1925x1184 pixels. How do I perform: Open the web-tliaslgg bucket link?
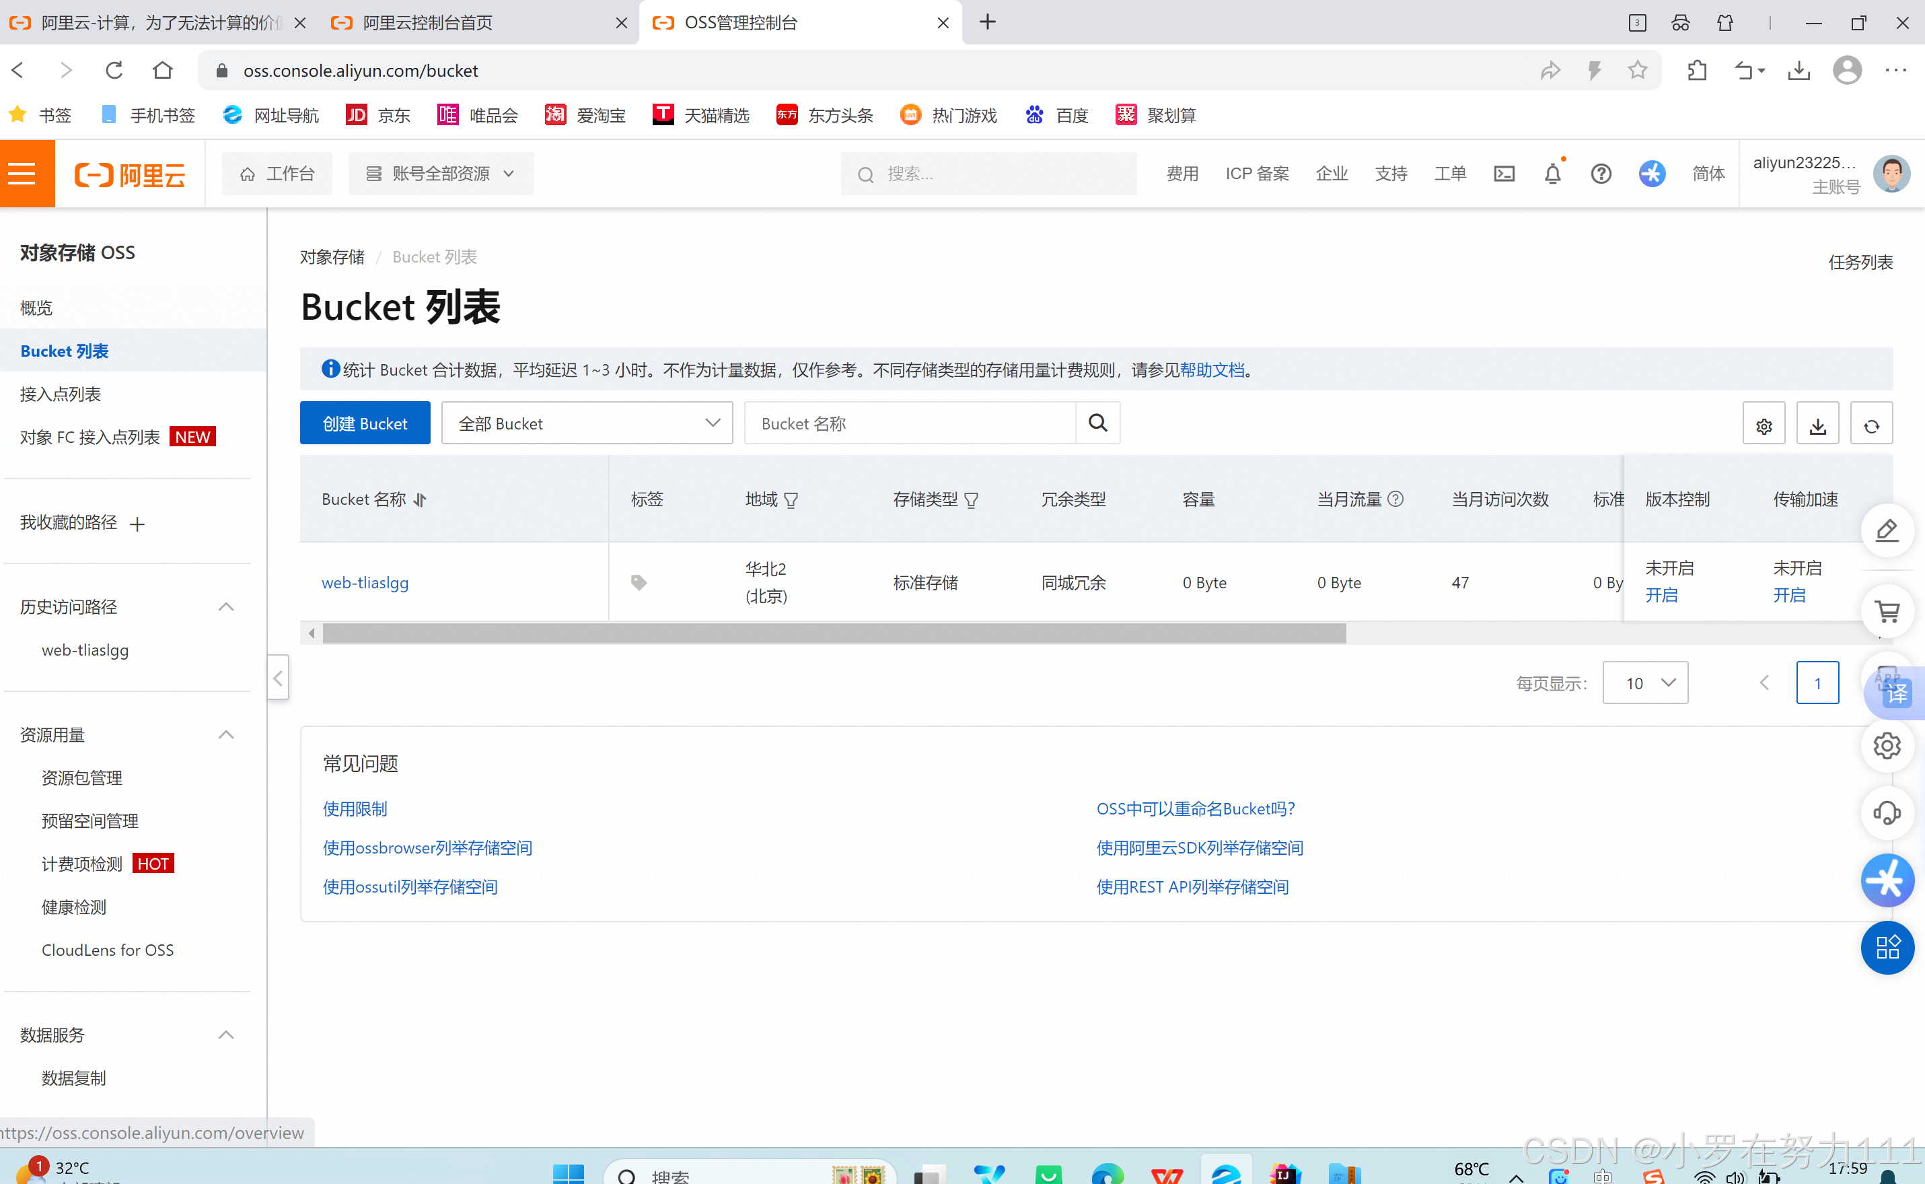365,582
